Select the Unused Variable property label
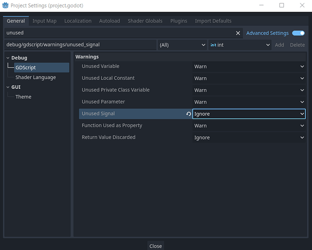This screenshot has width=312, height=250. [x=101, y=66]
